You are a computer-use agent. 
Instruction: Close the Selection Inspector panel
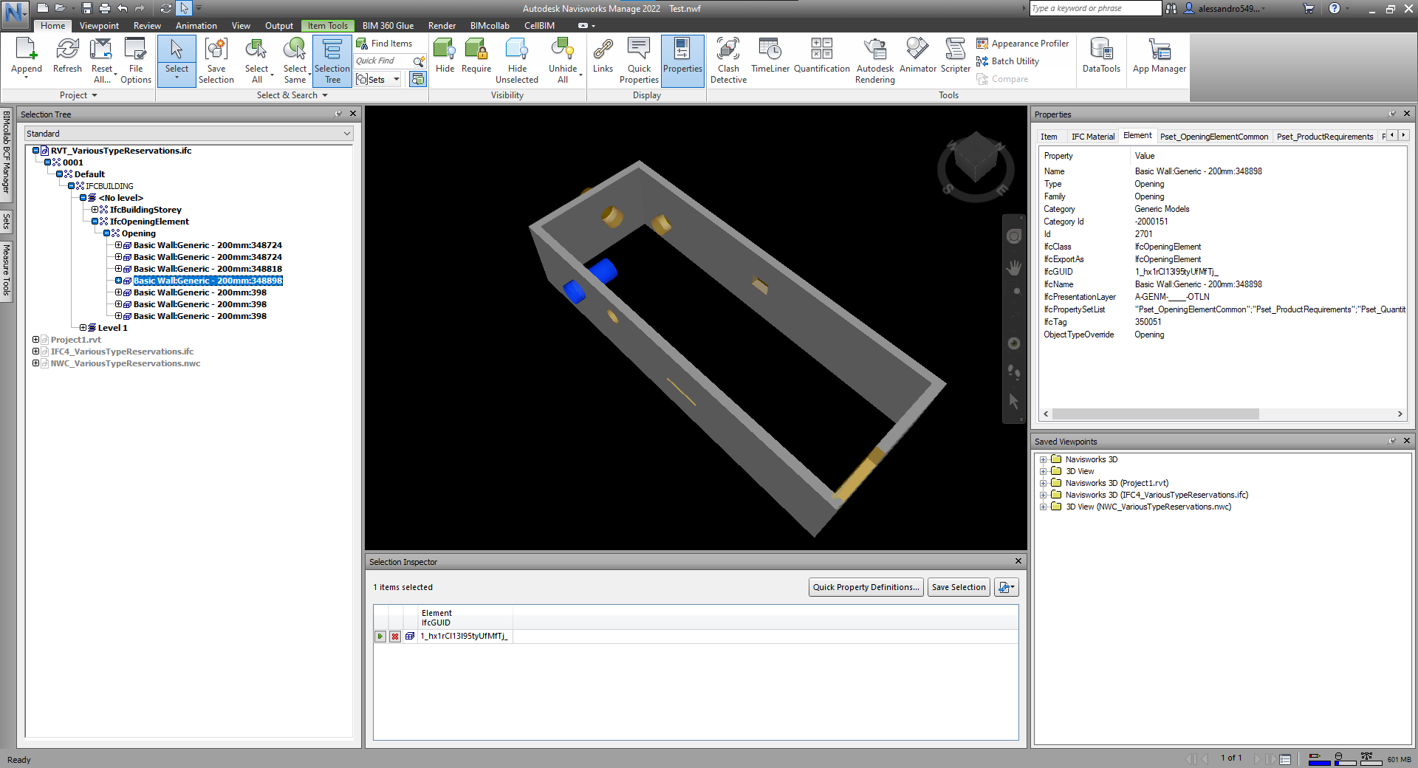(x=1018, y=561)
